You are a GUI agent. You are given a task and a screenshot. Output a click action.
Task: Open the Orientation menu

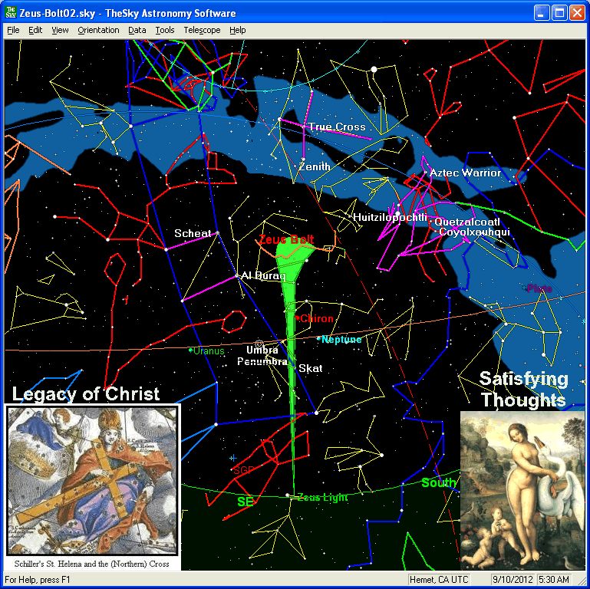click(98, 30)
